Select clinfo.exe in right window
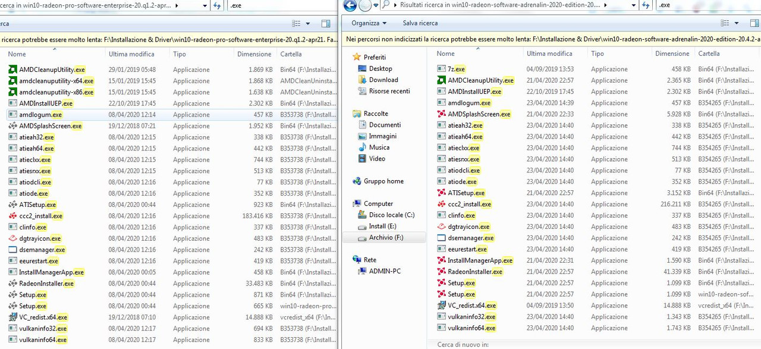 (x=461, y=216)
